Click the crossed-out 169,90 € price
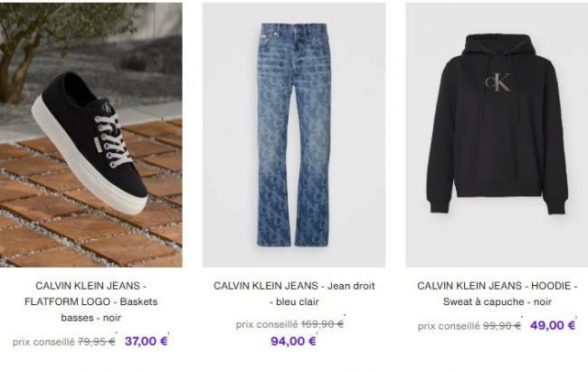 click(x=322, y=324)
